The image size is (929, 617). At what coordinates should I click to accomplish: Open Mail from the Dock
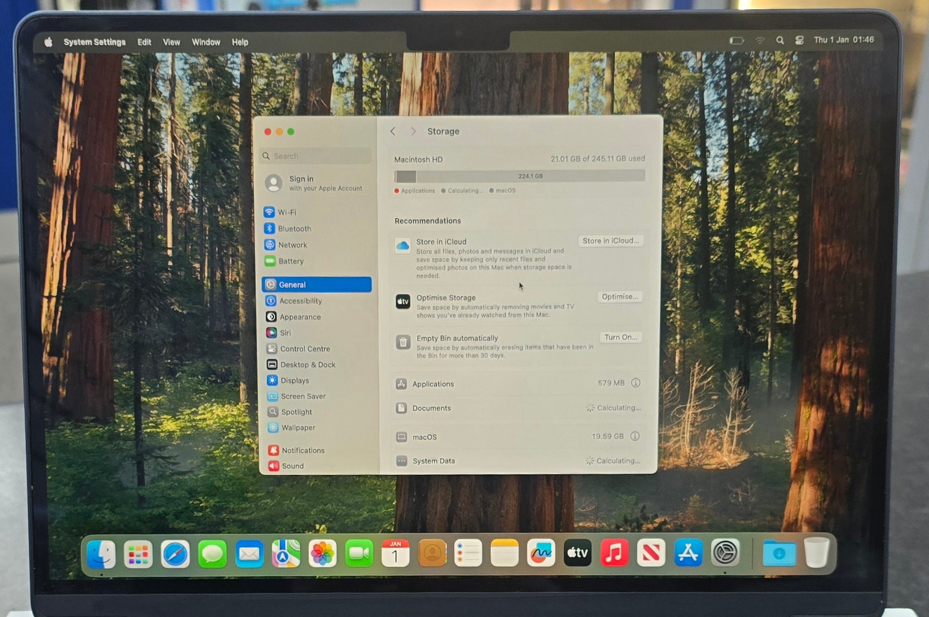click(x=249, y=554)
